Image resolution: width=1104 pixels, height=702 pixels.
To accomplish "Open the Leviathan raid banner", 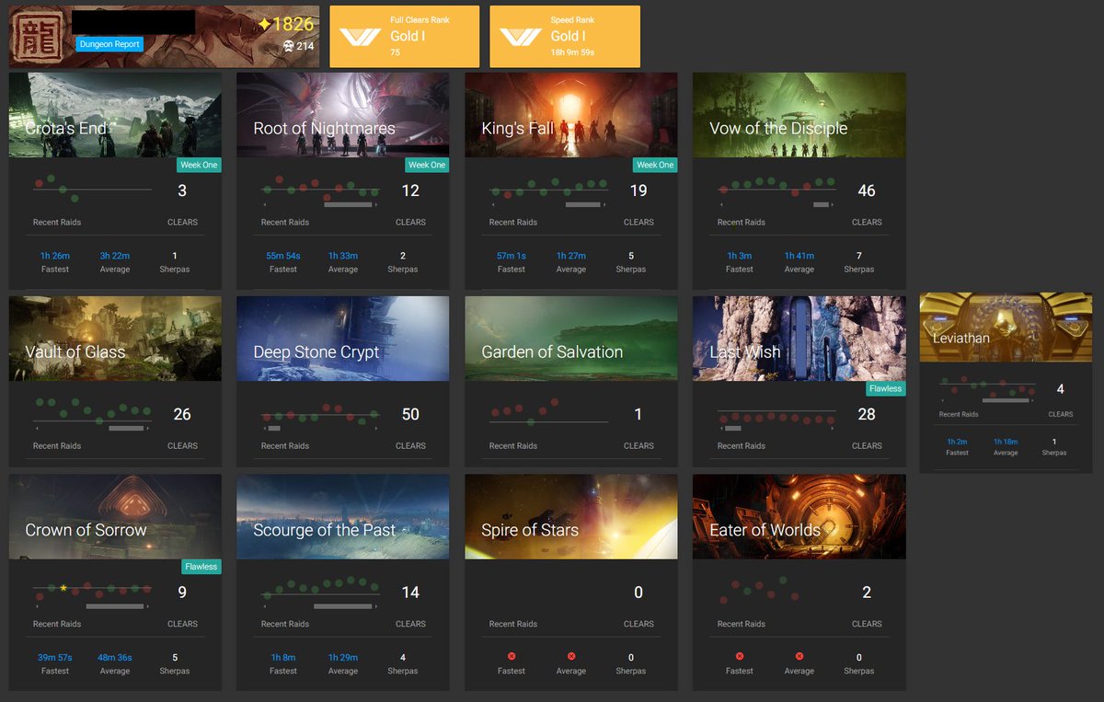I will (x=1006, y=328).
